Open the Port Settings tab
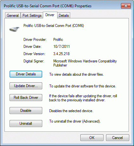The height and width of the screenshot is (146, 134). [x=32, y=16]
